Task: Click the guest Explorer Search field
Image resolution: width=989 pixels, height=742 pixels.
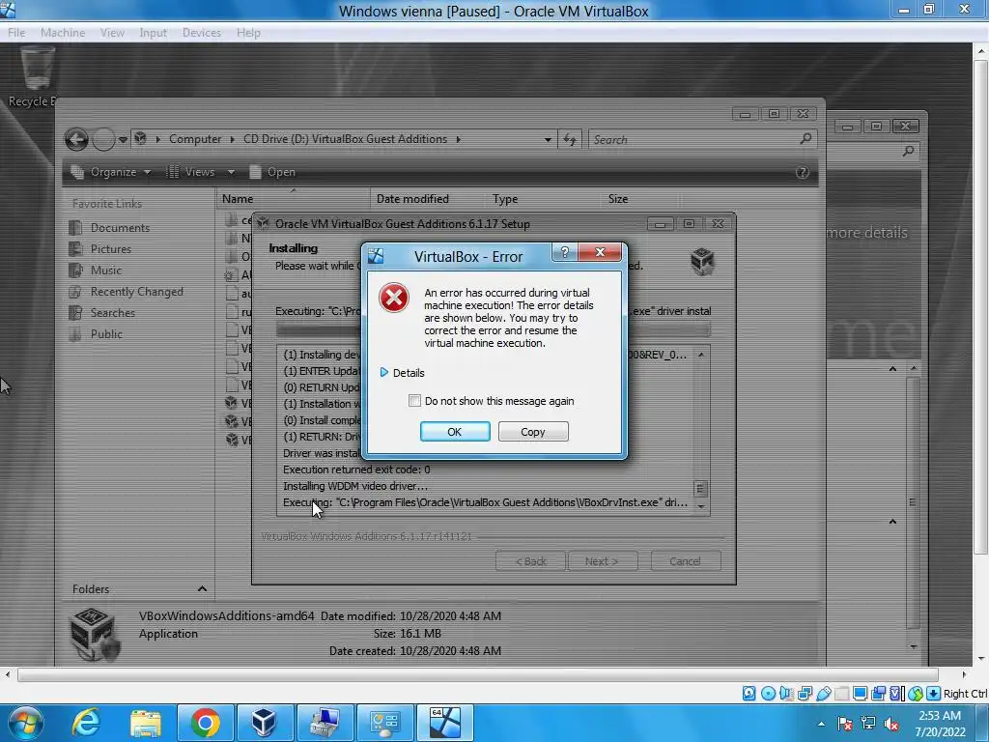Action: coord(702,139)
